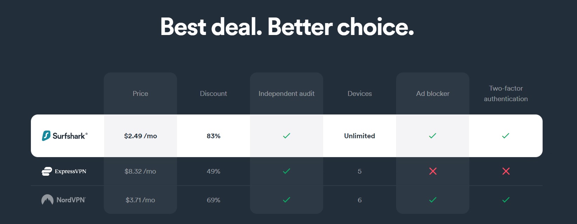Select the Price column header
Image resolution: width=577 pixels, height=224 pixels.
click(140, 93)
